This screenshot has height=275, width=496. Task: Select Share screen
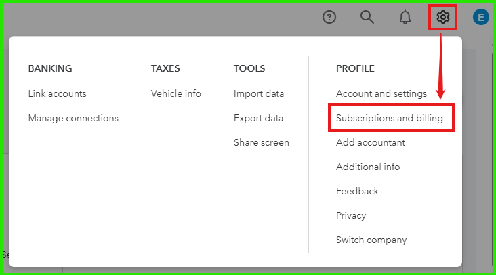[262, 142]
